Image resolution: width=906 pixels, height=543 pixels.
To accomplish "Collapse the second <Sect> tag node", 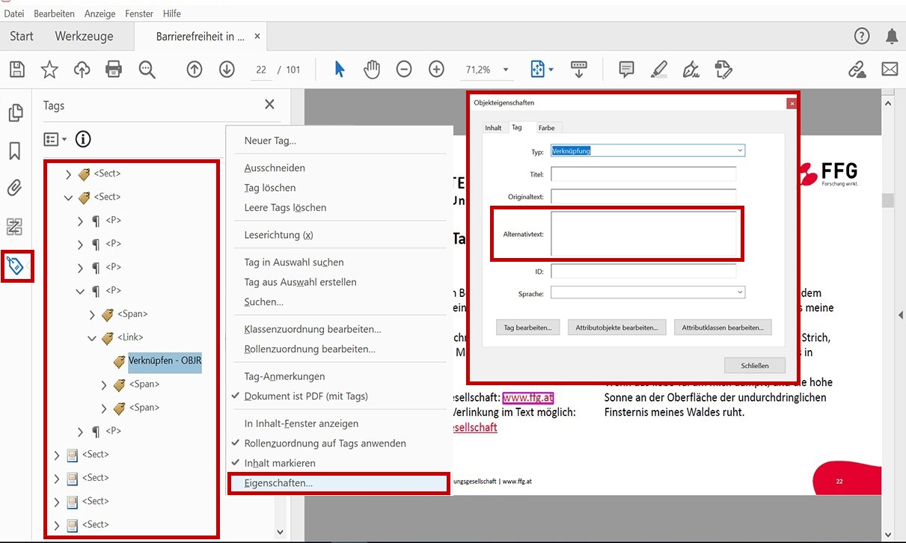I will [x=68, y=197].
